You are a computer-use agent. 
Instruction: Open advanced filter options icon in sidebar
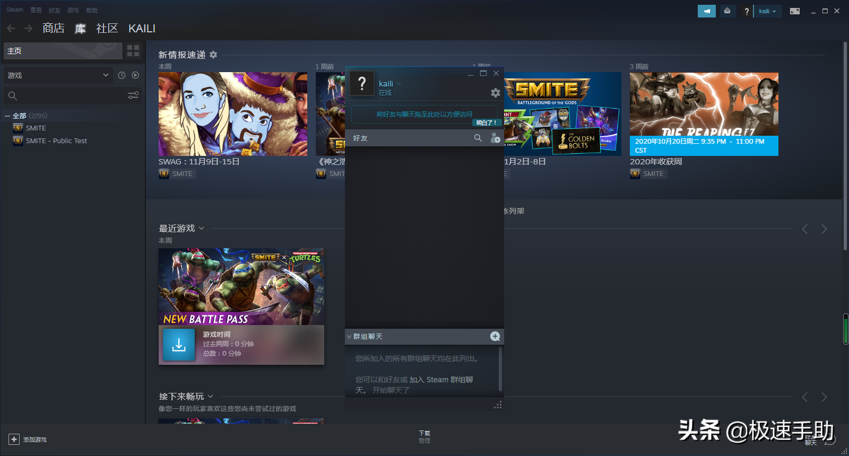(133, 95)
